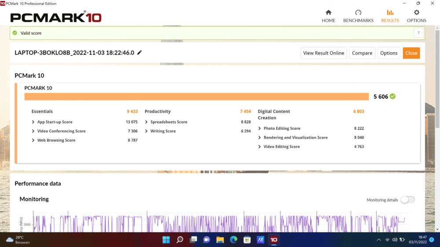Viewport: 440px width, 247px height.
Task: Expand App Start-up Score details
Action: click(33, 122)
